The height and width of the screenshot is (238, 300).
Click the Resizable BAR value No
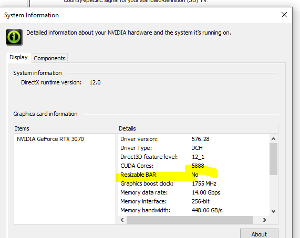195,175
